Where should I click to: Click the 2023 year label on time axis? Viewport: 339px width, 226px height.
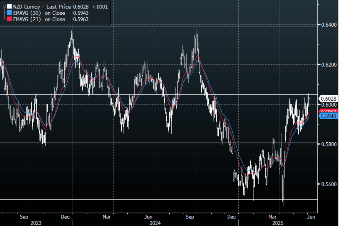35,223
